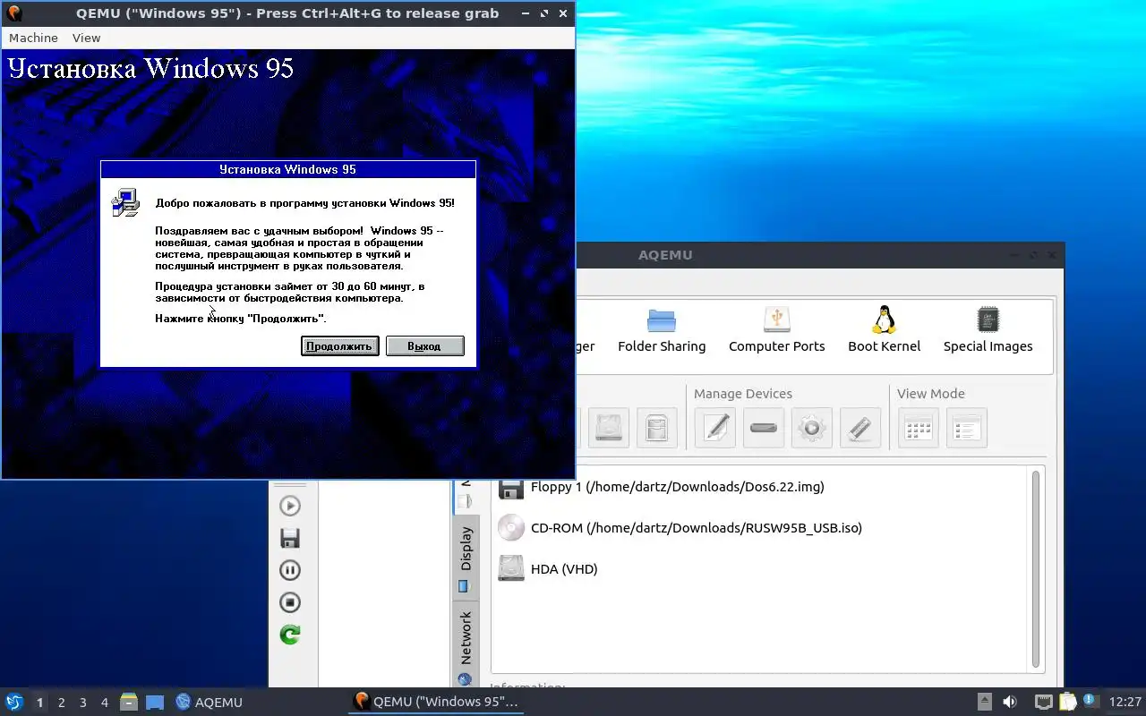The height and width of the screenshot is (716, 1146).
Task: Select Floppy 1 Dos6.22.img device
Action: click(x=661, y=487)
